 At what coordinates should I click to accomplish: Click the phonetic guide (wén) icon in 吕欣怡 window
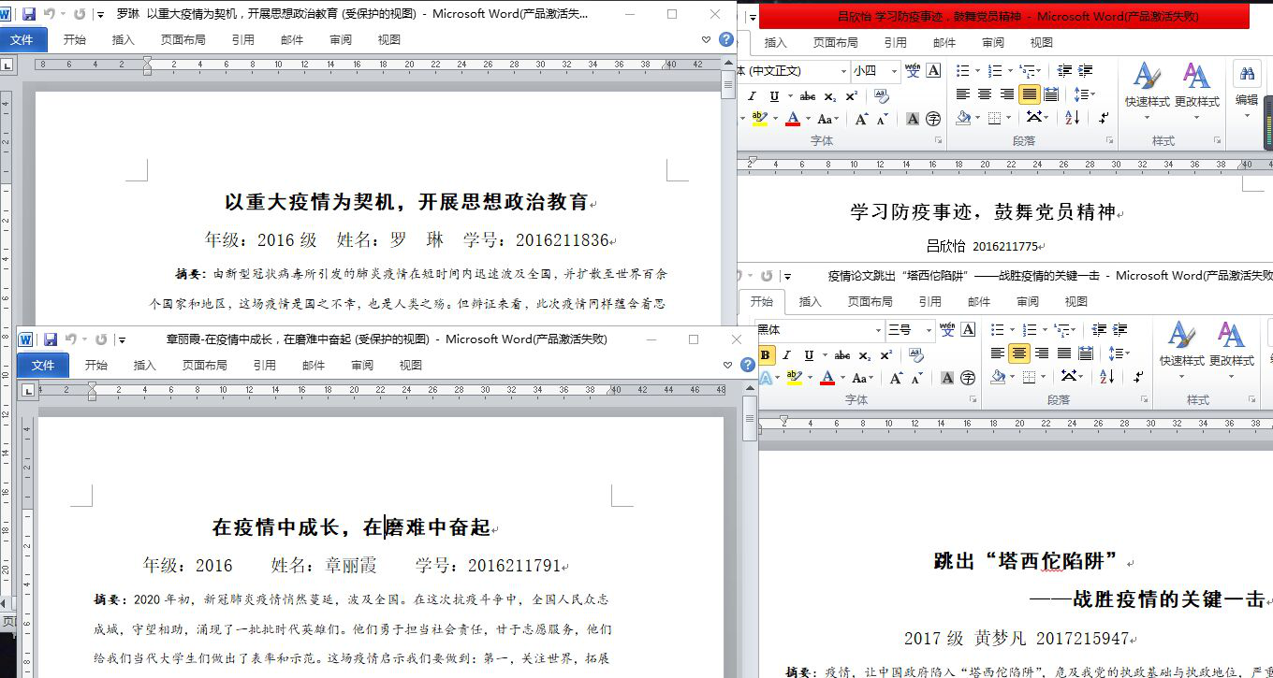(912, 71)
